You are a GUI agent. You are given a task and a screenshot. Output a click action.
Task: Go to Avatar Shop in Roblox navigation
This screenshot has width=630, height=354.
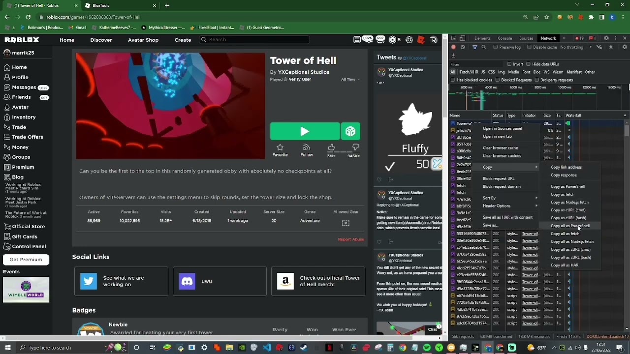(x=143, y=40)
